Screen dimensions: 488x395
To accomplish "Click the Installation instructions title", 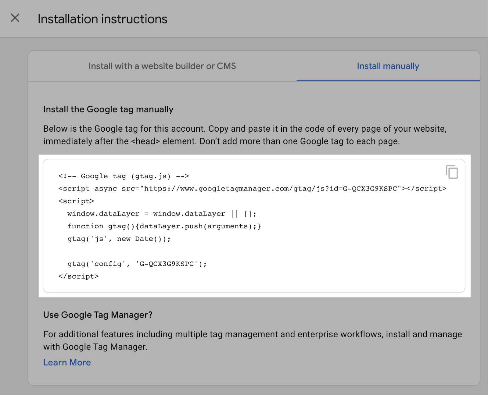I will (102, 19).
